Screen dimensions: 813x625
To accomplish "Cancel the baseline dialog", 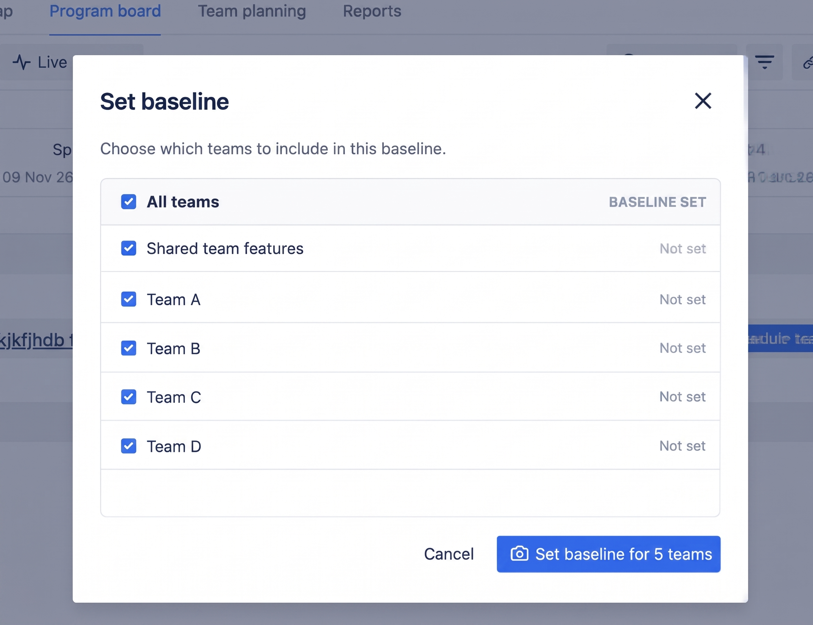I will [449, 554].
